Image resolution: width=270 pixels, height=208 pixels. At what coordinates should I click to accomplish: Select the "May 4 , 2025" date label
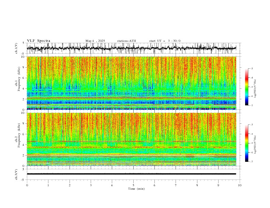tap(95, 41)
